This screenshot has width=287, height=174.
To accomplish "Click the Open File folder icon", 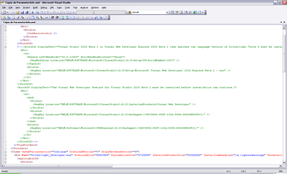I will 17,12.
